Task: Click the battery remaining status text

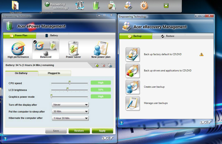Action: coord(30,65)
